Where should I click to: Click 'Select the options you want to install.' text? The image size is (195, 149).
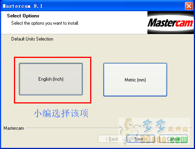(45, 23)
